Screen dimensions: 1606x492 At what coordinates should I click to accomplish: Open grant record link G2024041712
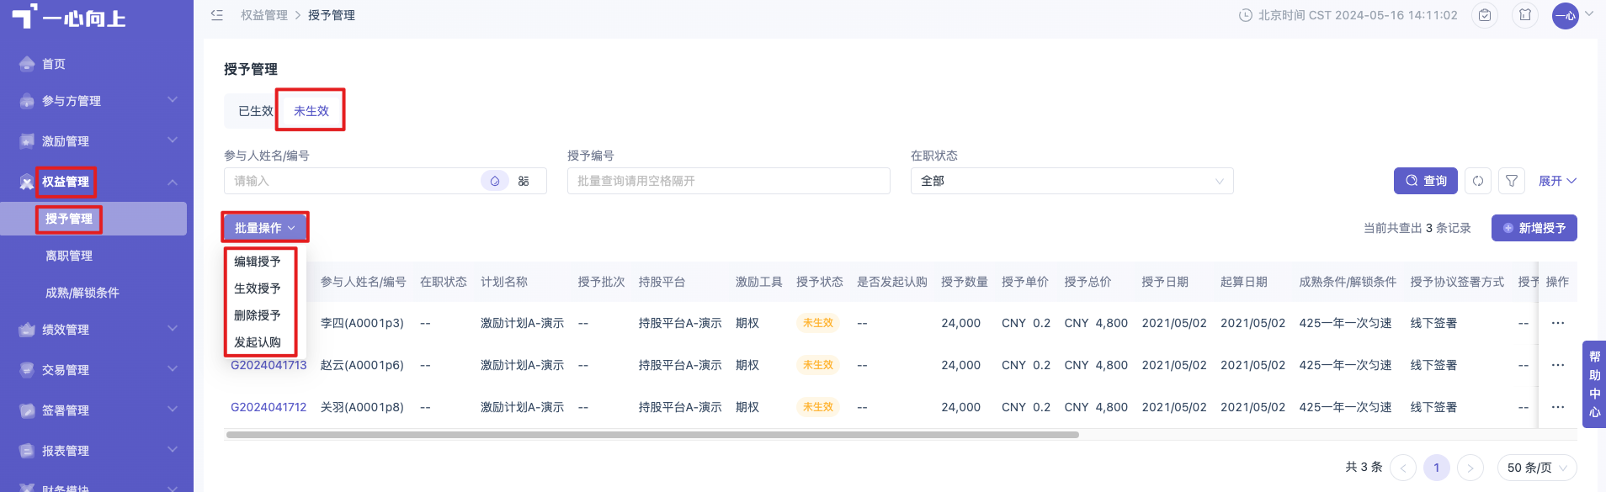[269, 407]
